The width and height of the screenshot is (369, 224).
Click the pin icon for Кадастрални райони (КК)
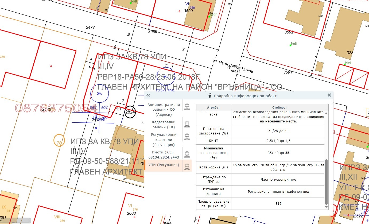(x=187, y=123)
